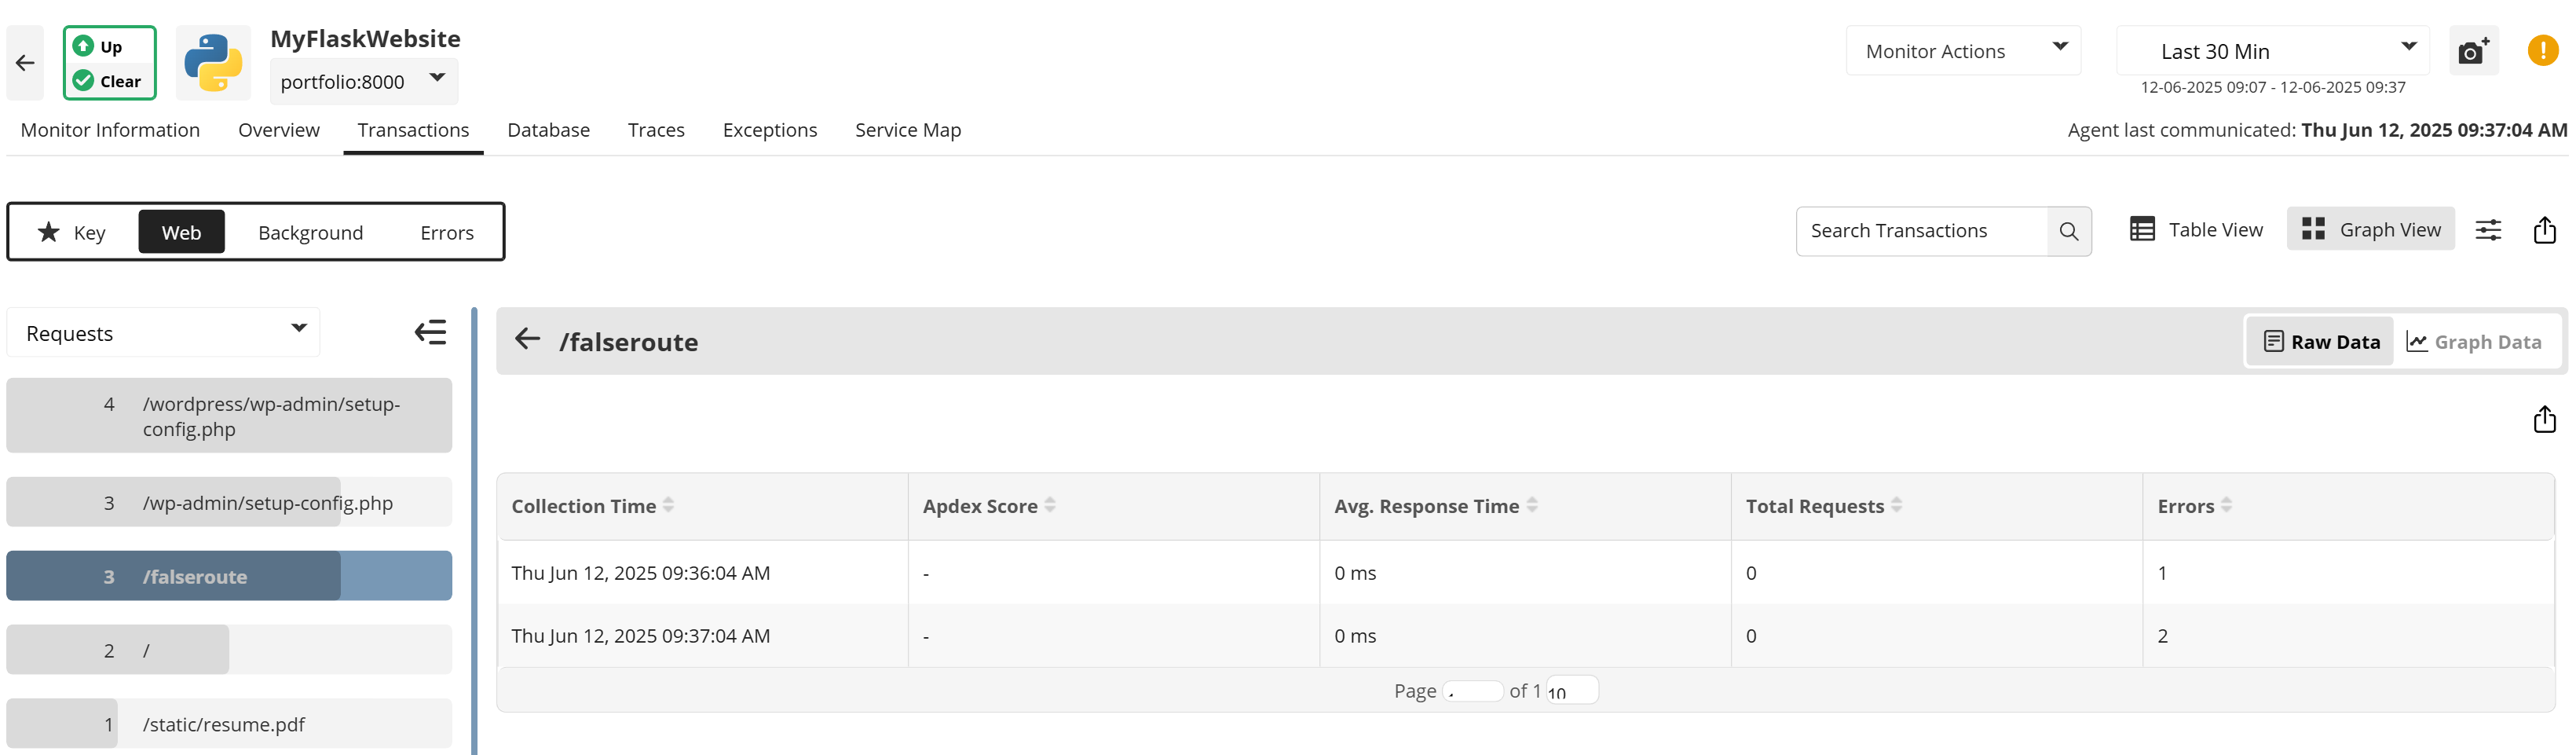Show Raw Data view
Viewport: 2576px width, 755px height.
[2320, 342]
